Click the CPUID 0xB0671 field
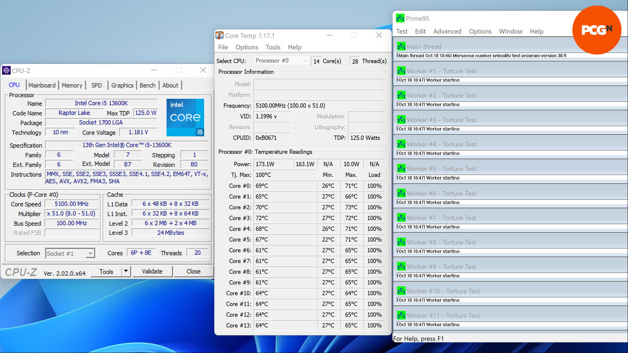 tap(272, 138)
